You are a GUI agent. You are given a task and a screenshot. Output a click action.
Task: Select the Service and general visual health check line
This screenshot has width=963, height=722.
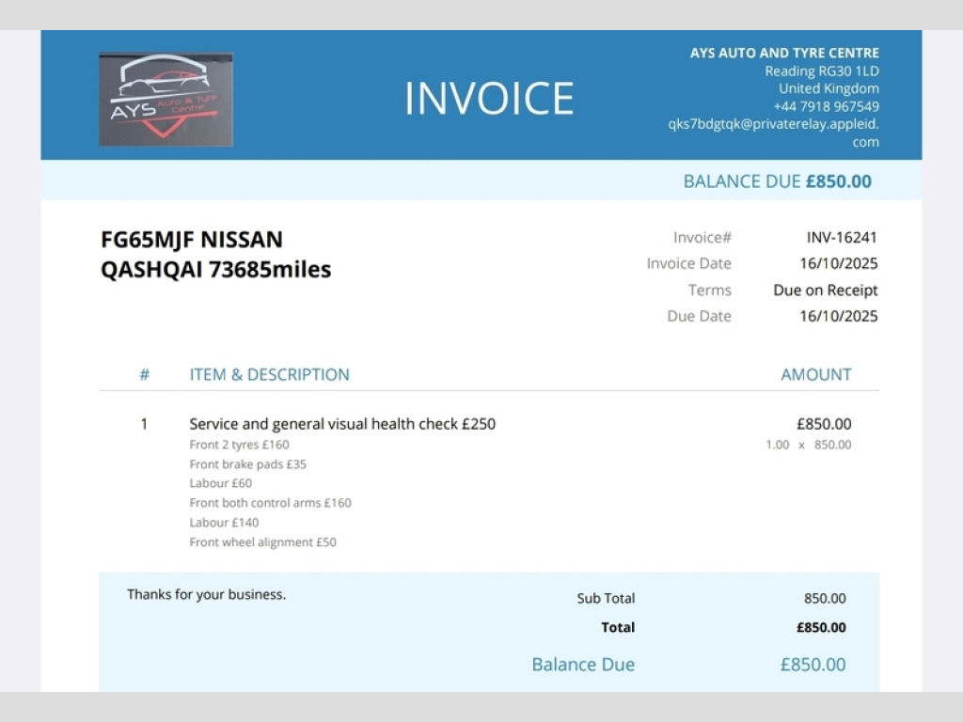(x=342, y=424)
